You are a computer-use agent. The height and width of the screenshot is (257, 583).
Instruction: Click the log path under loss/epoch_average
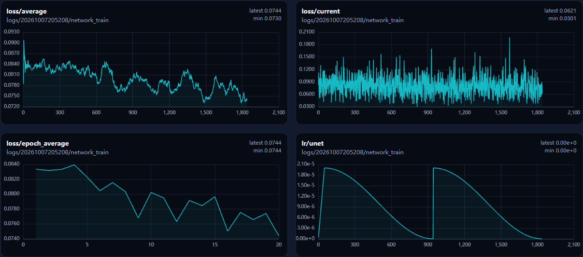coord(57,152)
